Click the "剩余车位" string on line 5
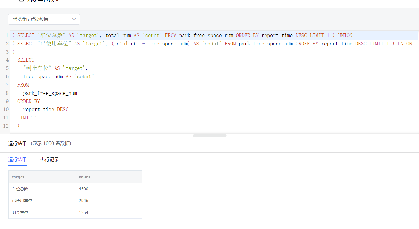 coord(37,68)
